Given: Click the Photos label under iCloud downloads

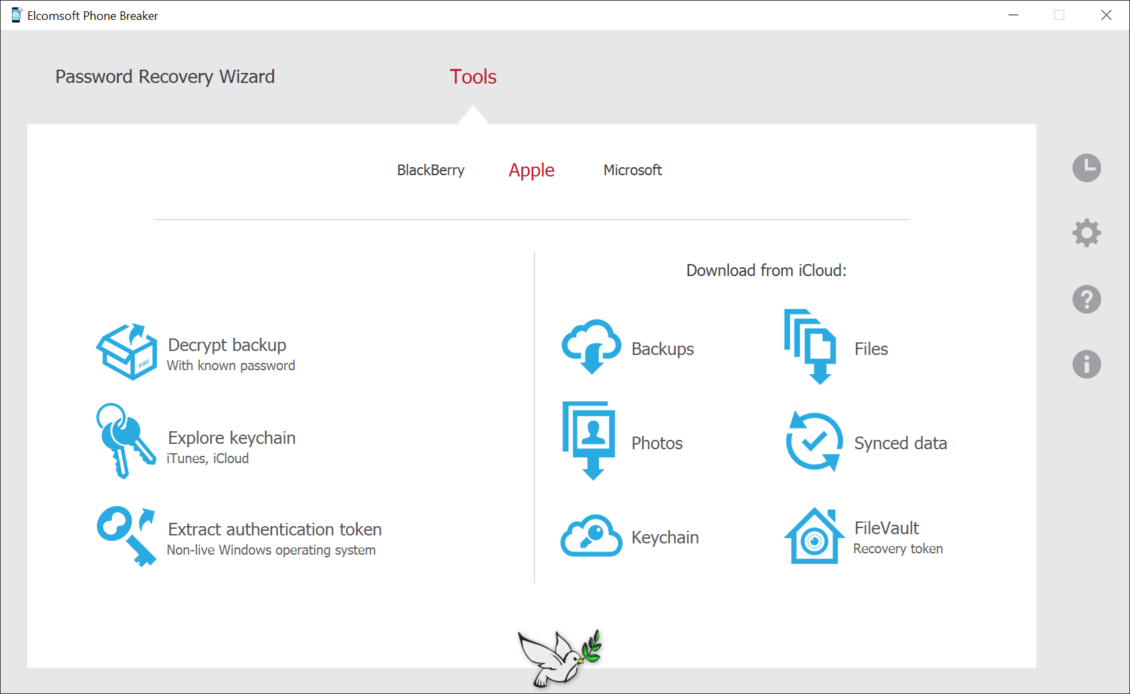Looking at the screenshot, I should 657,443.
